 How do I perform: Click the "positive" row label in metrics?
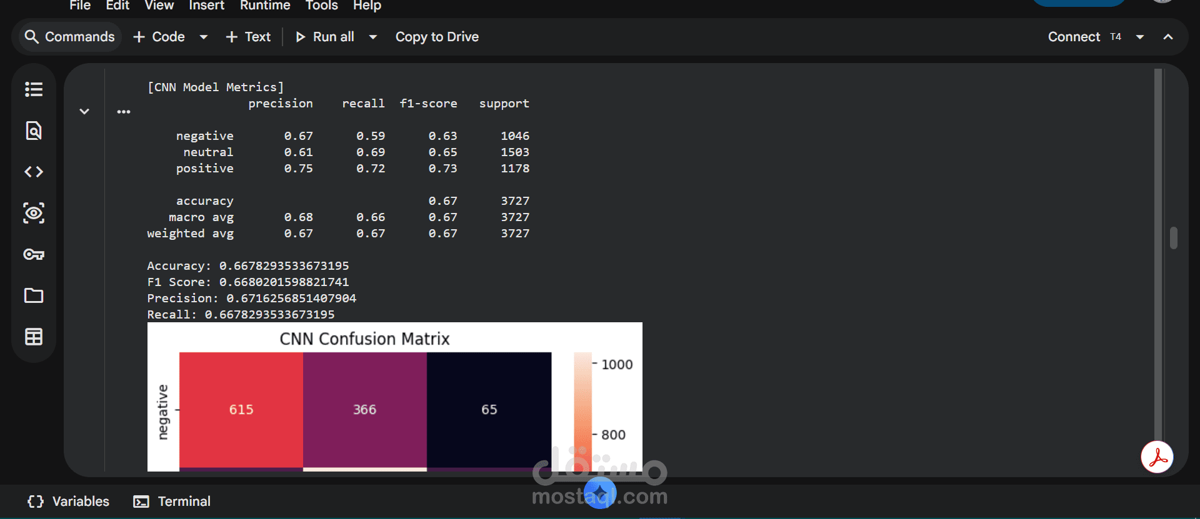coord(204,169)
